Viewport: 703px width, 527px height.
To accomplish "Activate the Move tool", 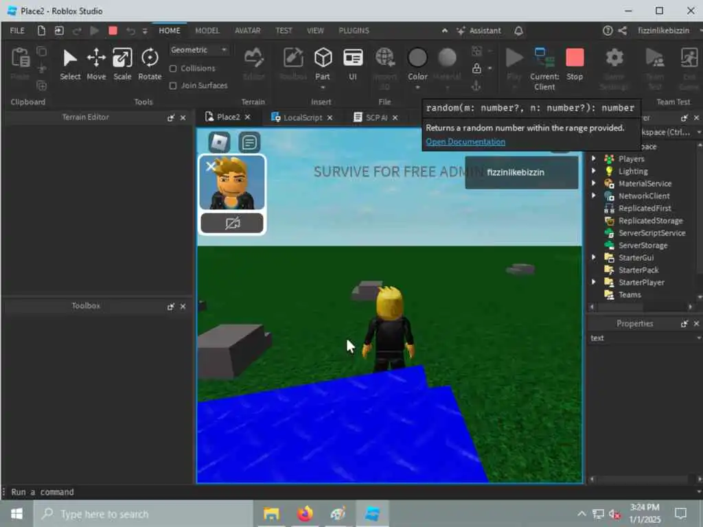I will point(96,65).
